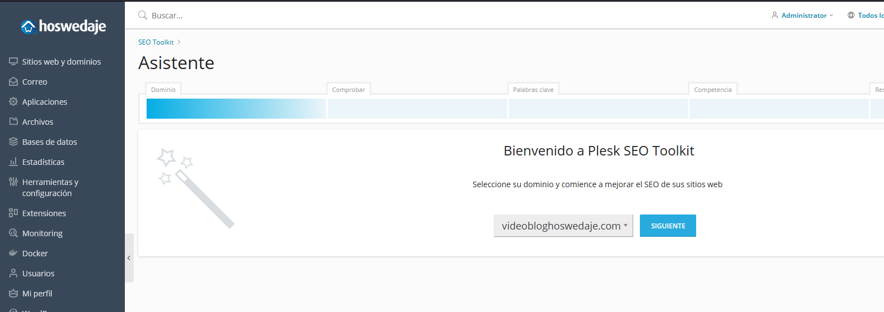Screen dimensions: 884x312
Task: Click the Correo envelope icon
Action: coord(13,81)
